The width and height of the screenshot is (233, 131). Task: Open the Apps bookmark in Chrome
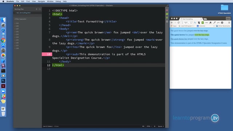point(174,26)
